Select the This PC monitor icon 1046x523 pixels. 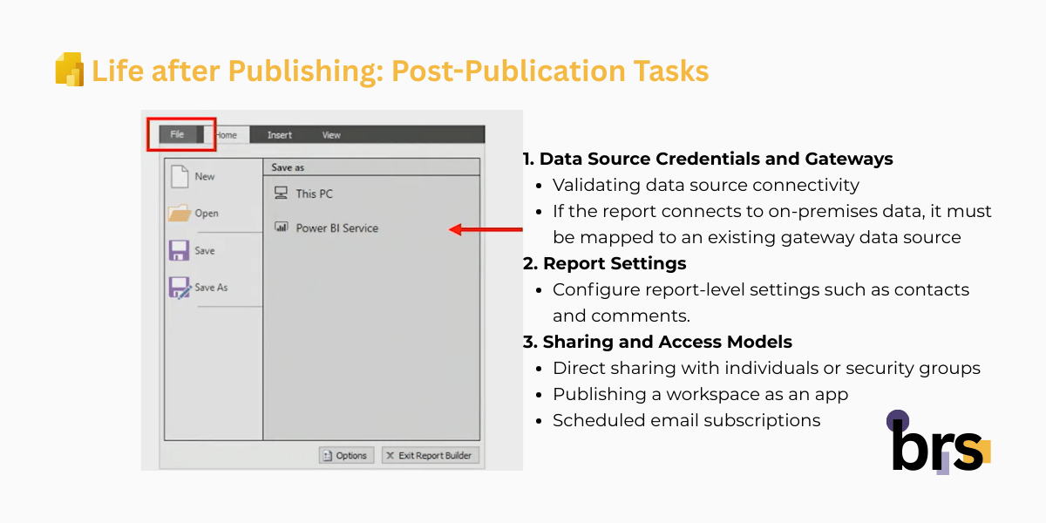pos(281,193)
